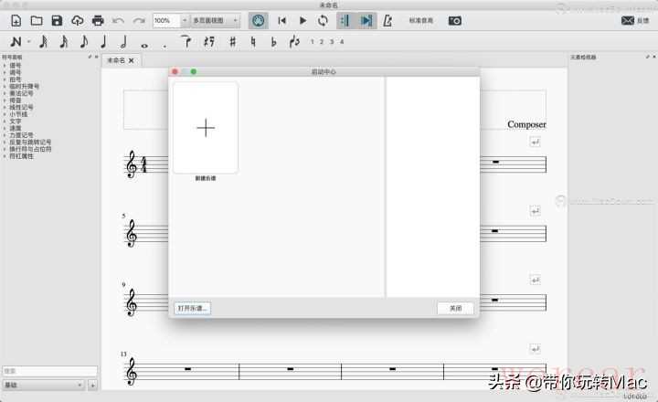The width and height of the screenshot is (658, 402).
Task: Click the save floppy disk icon
Action: (57, 20)
